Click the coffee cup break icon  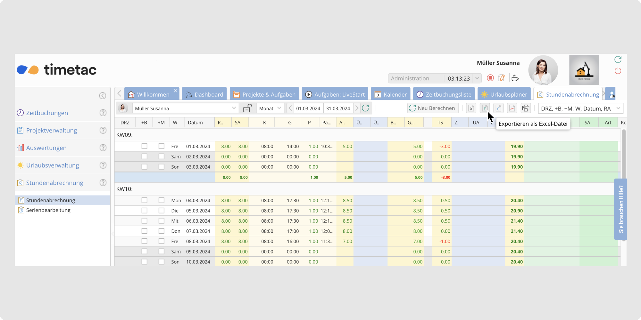[x=515, y=78]
